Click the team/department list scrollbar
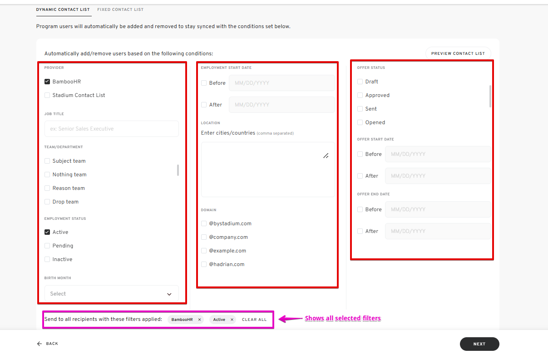The image size is (548, 354). pyautogui.click(x=178, y=170)
